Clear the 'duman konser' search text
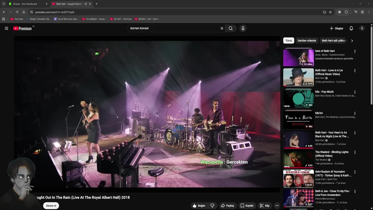The image size is (373, 210). 222,28
